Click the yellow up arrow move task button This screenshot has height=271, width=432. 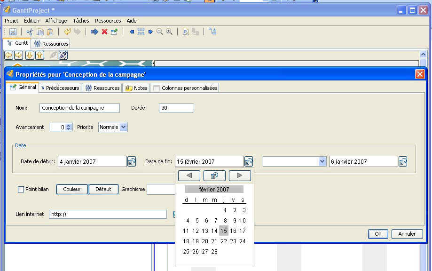[x=39, y=56]
